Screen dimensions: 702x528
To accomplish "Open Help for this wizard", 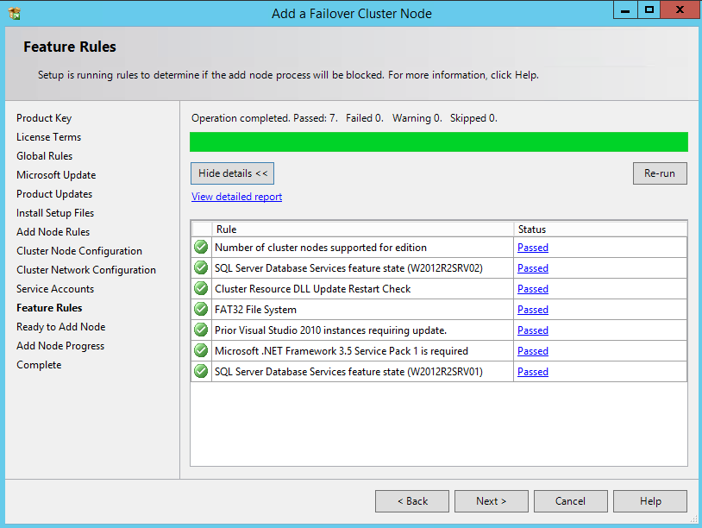I will (x=650, y=501).
